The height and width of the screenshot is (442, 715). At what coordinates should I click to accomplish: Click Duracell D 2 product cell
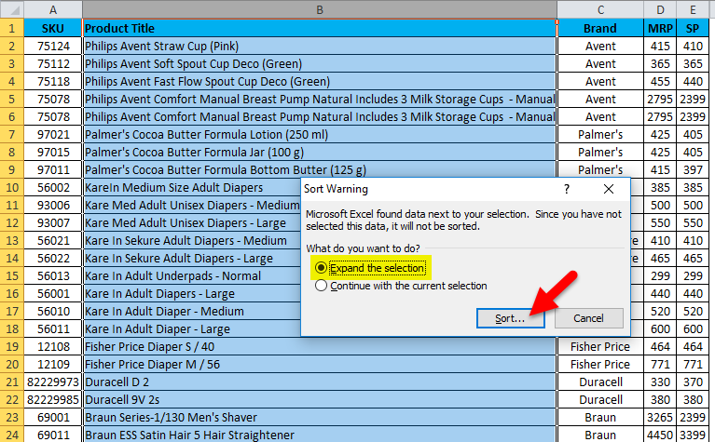pos(319,382)
